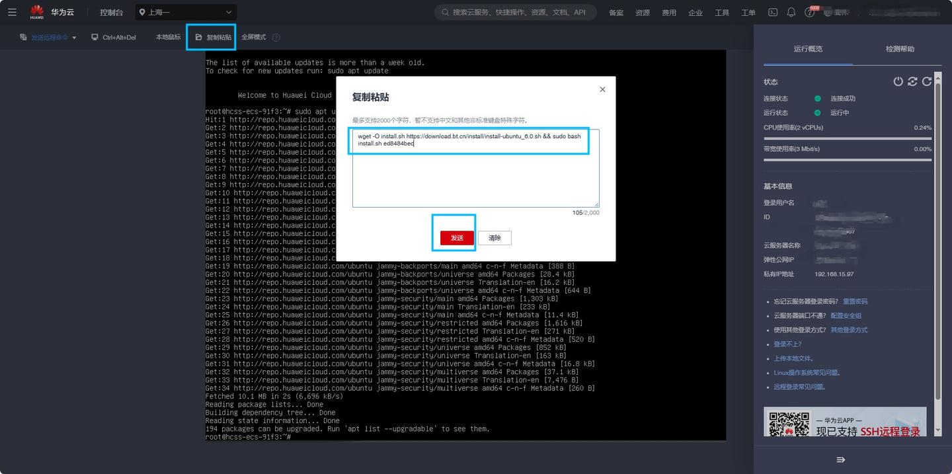
Task: Open the Linux操作系统常见问题 link
Action: 807,373
